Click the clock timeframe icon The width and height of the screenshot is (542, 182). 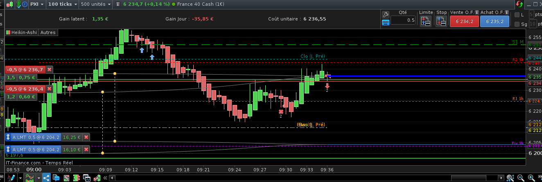[x=25, y=4]
